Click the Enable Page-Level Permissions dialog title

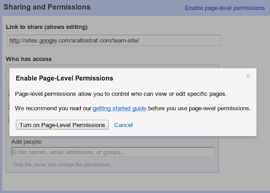(x=64, y=78)
